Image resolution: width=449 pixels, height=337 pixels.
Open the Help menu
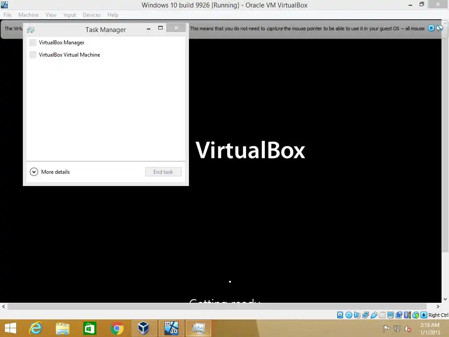click(113, 14)
